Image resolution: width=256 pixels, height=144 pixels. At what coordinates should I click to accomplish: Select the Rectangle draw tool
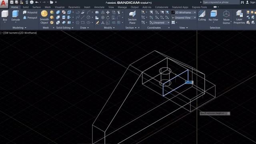pyautogui.click(x=83, y=22)
